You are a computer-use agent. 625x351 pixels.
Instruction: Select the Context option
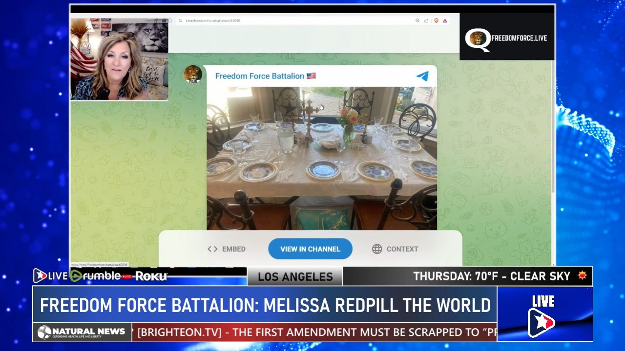pyautogui.click(x=402, y=249)
